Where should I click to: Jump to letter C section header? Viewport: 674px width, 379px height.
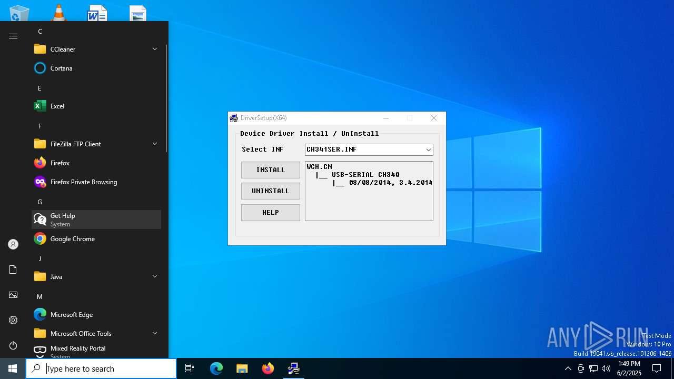pyautogui.click(x=40, y=32)
